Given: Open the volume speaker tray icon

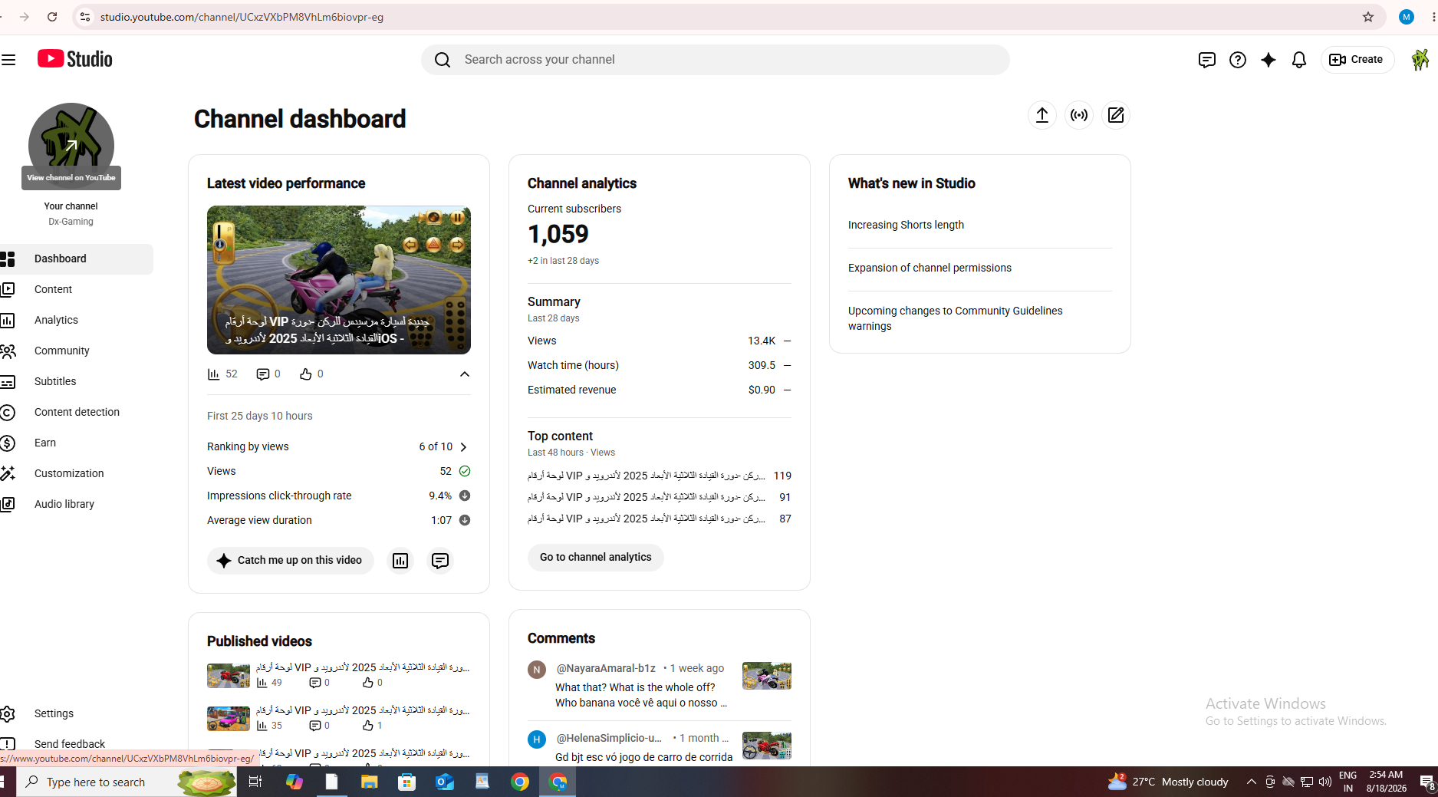Looking at the screenshot, I should 1325,782.
